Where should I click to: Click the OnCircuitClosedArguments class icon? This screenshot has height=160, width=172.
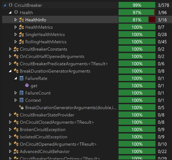click(16, 122)
